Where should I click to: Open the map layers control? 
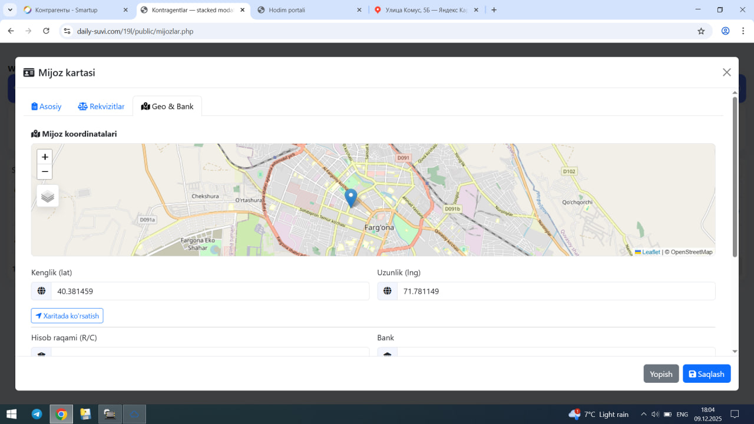[x=48, y=196]
